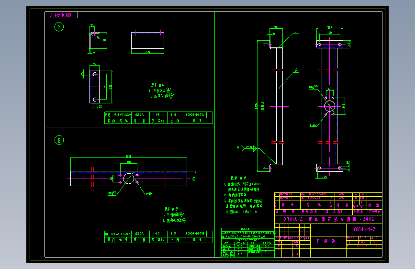Click the 1:5 scale cell in table B
415x269 pixels.
[x=177, y=234]
